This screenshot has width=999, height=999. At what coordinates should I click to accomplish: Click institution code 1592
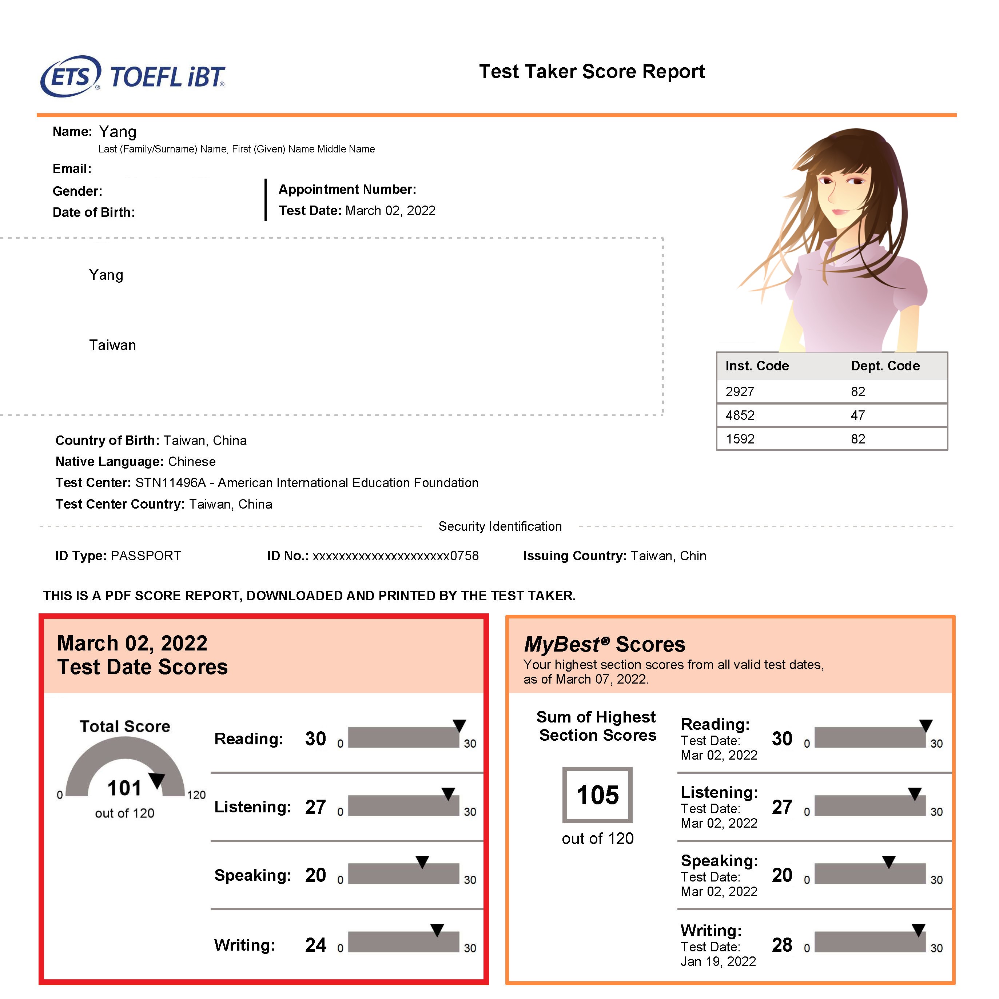739,439
